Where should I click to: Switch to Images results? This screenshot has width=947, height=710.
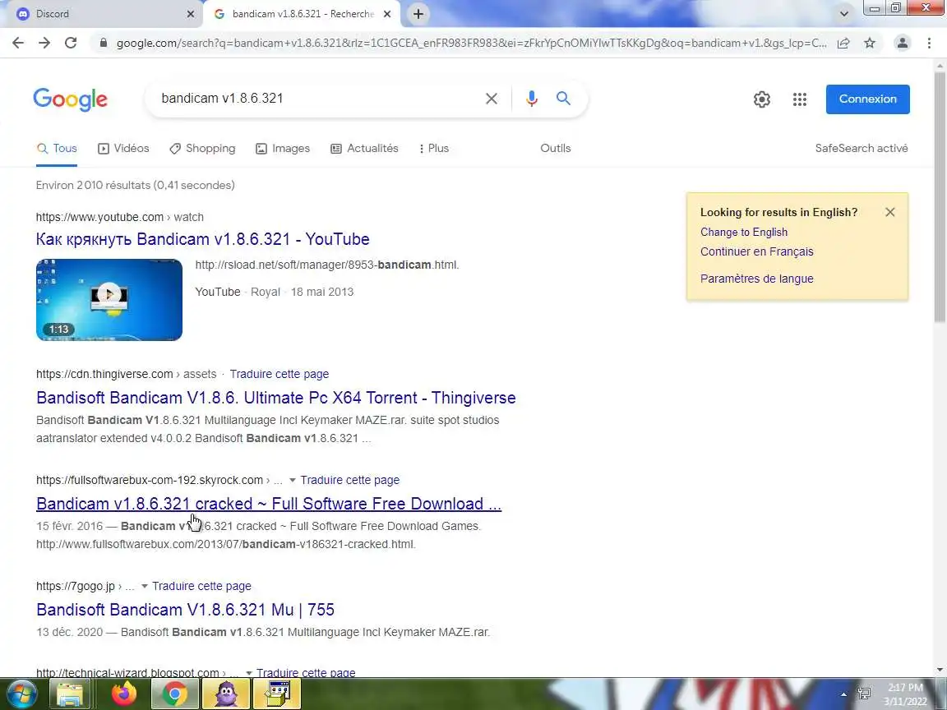click(x=283, y=149)
